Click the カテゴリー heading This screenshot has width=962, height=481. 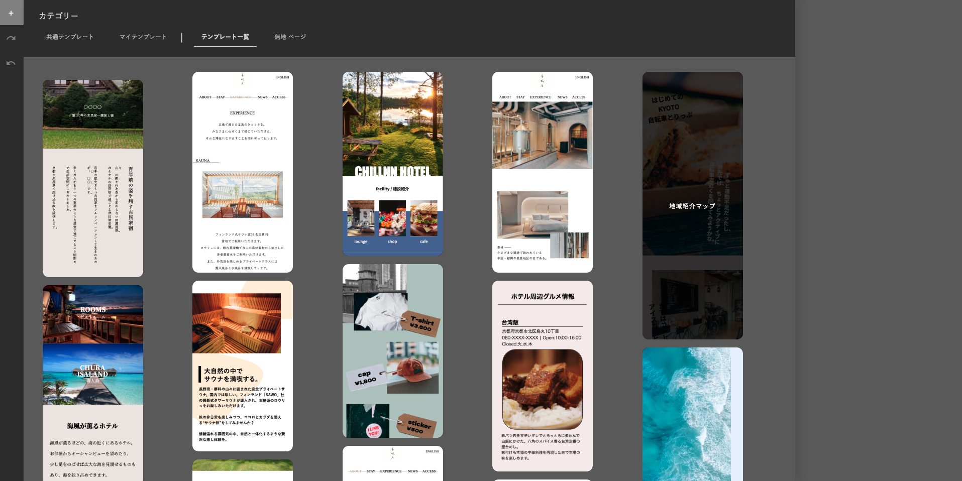click(59, 16)
